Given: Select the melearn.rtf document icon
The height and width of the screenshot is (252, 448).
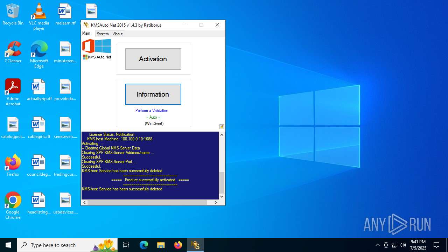Looking at the screenshot, I should coord(65,15).
